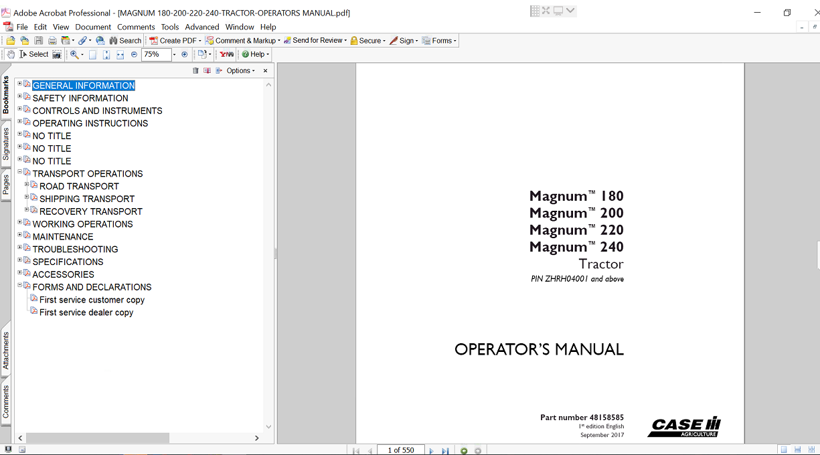The height and width of the screenshot is (455, 820).
Task: Select the Hand tool in toolbar
Action: pos(11,54)
